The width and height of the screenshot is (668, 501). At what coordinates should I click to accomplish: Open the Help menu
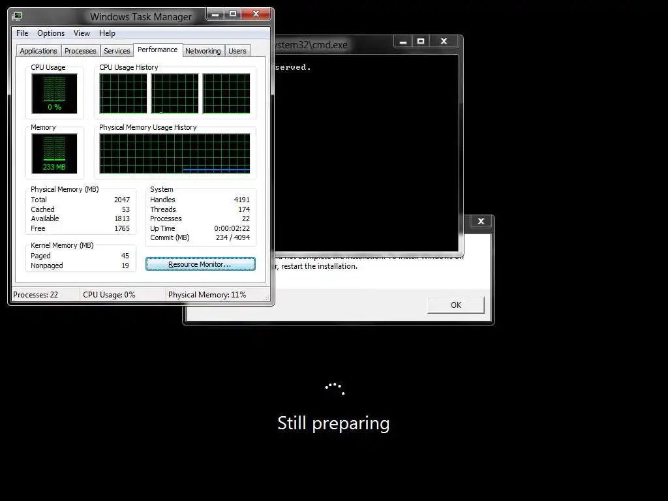107,33
